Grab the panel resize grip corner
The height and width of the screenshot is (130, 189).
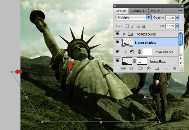[x=181, y=69]
